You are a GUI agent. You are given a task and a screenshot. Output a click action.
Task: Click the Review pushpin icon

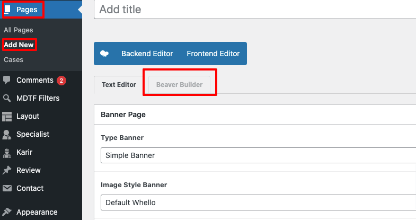tap(7, 170)
